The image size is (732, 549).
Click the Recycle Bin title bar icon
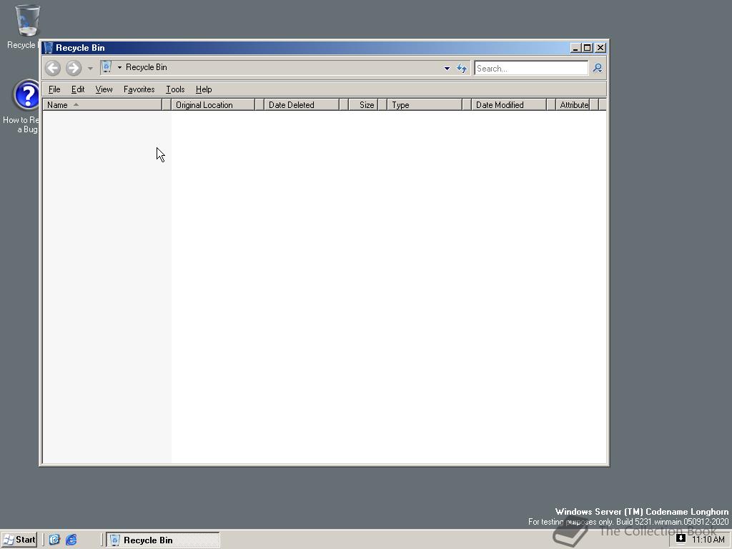(49, 48)
